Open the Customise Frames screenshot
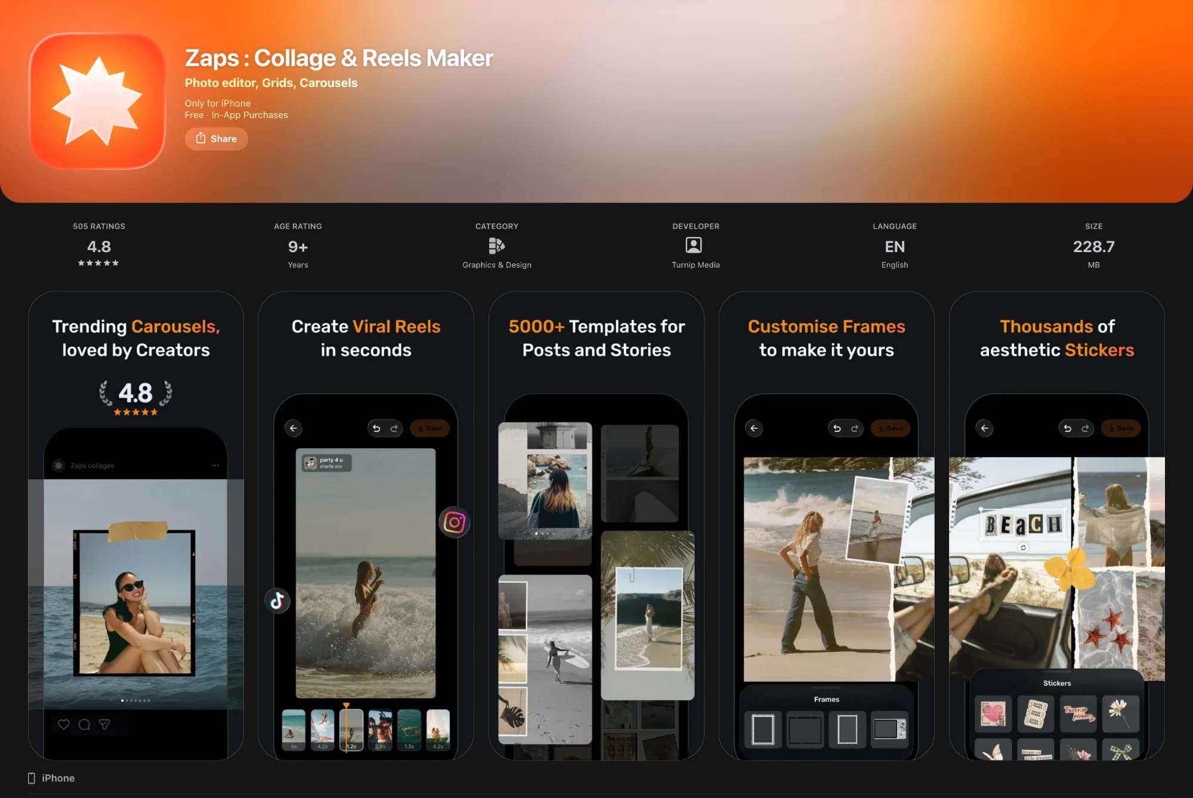The image size is (1193, 798). coord(827,526)
